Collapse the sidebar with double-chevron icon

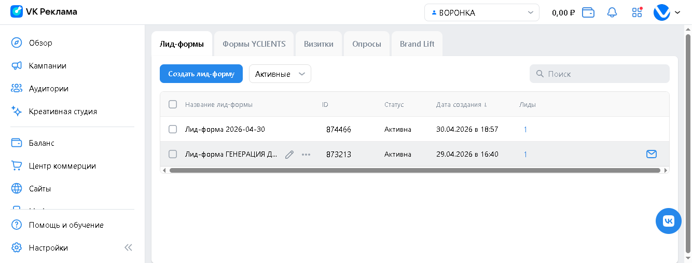(128, 247)
